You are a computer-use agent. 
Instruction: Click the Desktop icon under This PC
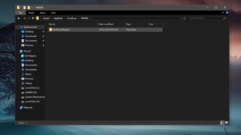coord(23,61)
